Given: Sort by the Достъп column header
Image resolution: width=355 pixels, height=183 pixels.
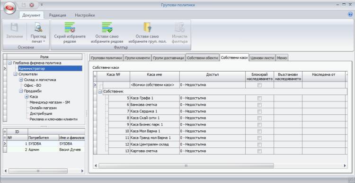Looking at the screenshot, I should [213, 76].
